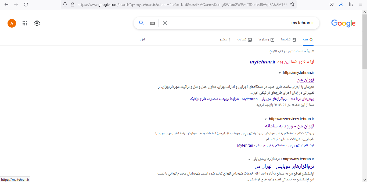Open the Google apps grid
Viewport: 367px width, 182px height.
25,23
